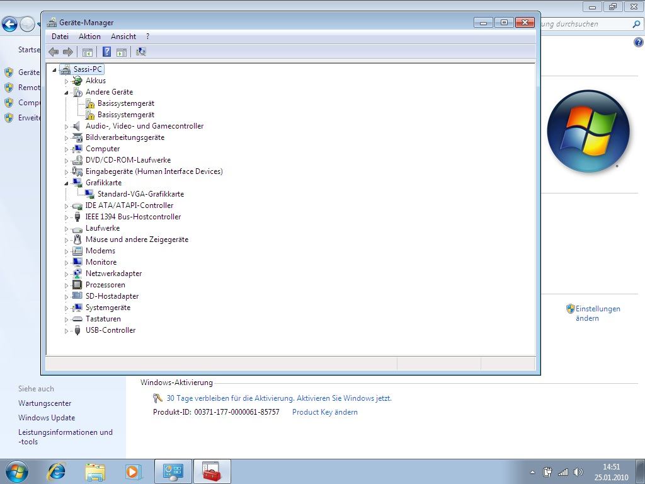
Task: Expand the IDE ATA/ATAPI-Controller node
Action: click(66, 206)
